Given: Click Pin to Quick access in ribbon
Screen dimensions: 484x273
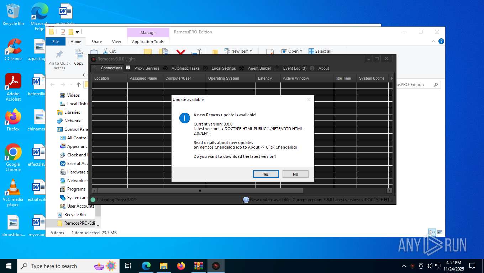Looking at the screenshot, I should (x=59, y=60).
